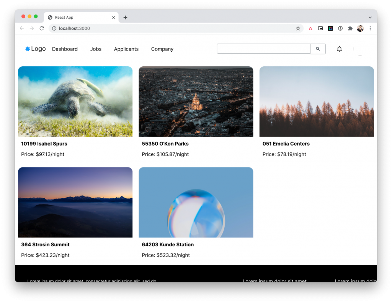Open the tab search chevron

coord(370,17)
